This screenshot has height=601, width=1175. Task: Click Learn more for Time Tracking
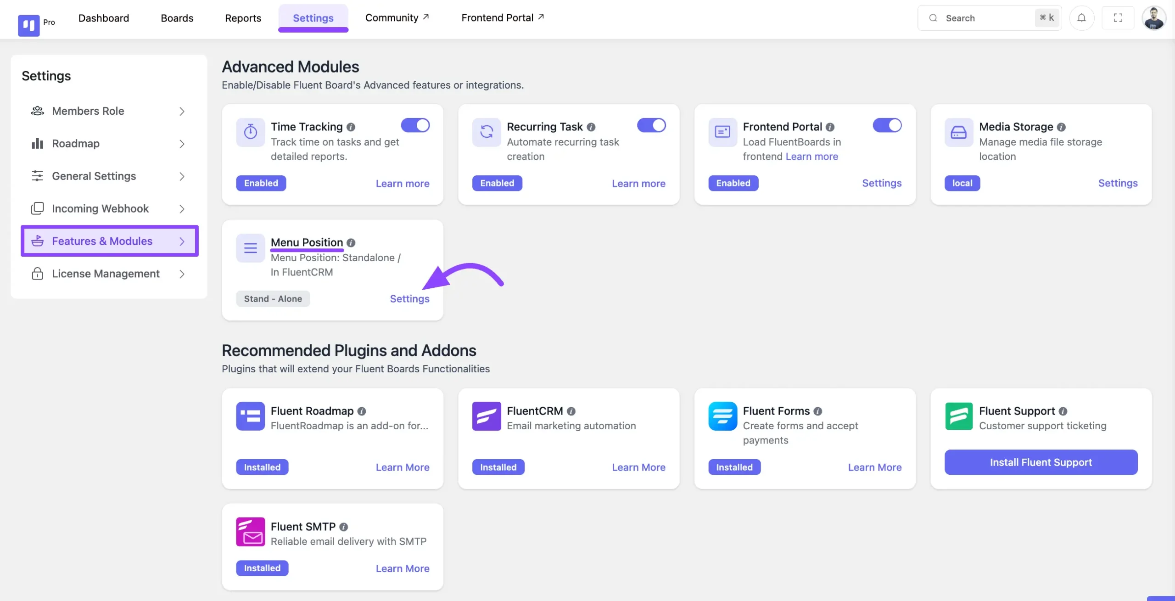click(x=403, y=184)
